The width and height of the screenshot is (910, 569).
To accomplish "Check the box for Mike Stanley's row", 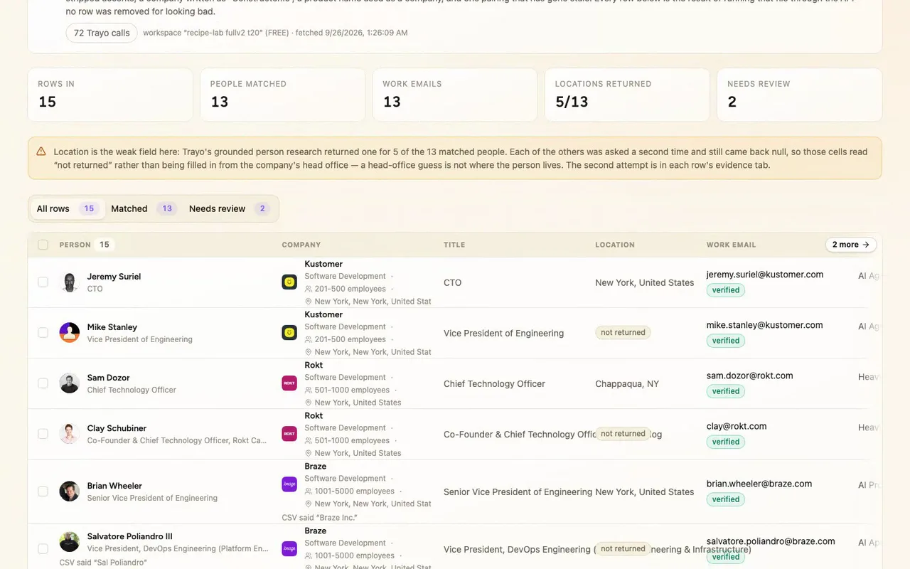I will pyautogui.click(x=43, y=333).
